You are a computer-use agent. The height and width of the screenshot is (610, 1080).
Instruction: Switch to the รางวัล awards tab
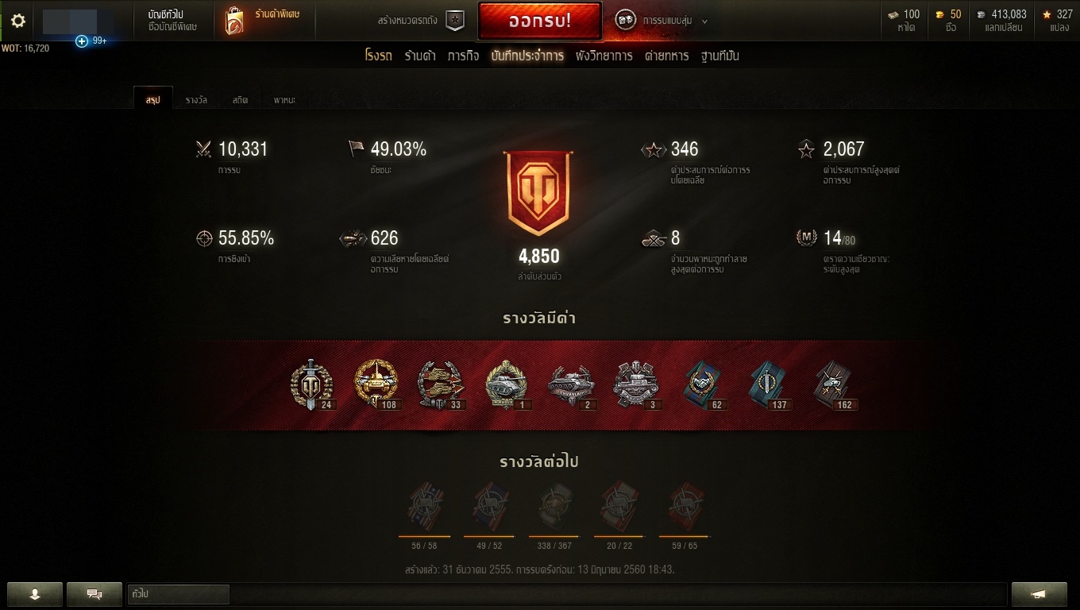click(196, 100)
